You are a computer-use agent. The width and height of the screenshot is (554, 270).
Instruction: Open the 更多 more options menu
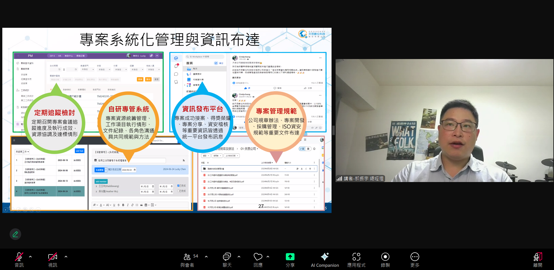click(x=415, y=260)
